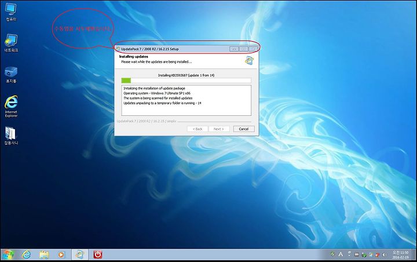The width and height of the screenshot is (417, 262).
Task: Click 'Updates unpacking to a temporary folder' line
Action: pyautogui.click(x=162, y=103)
